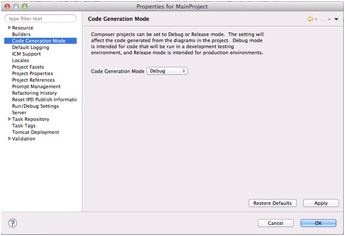Open Task Tags page

[24, 126]
